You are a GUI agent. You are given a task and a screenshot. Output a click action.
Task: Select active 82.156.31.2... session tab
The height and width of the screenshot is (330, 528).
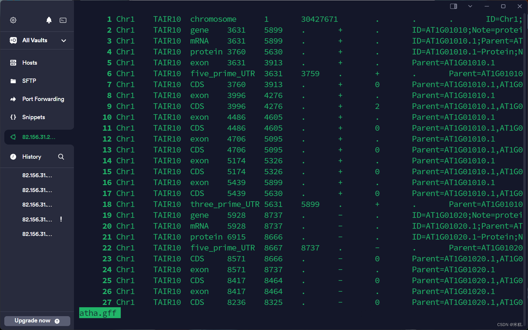pyautogui.click(x=39, y=137)
